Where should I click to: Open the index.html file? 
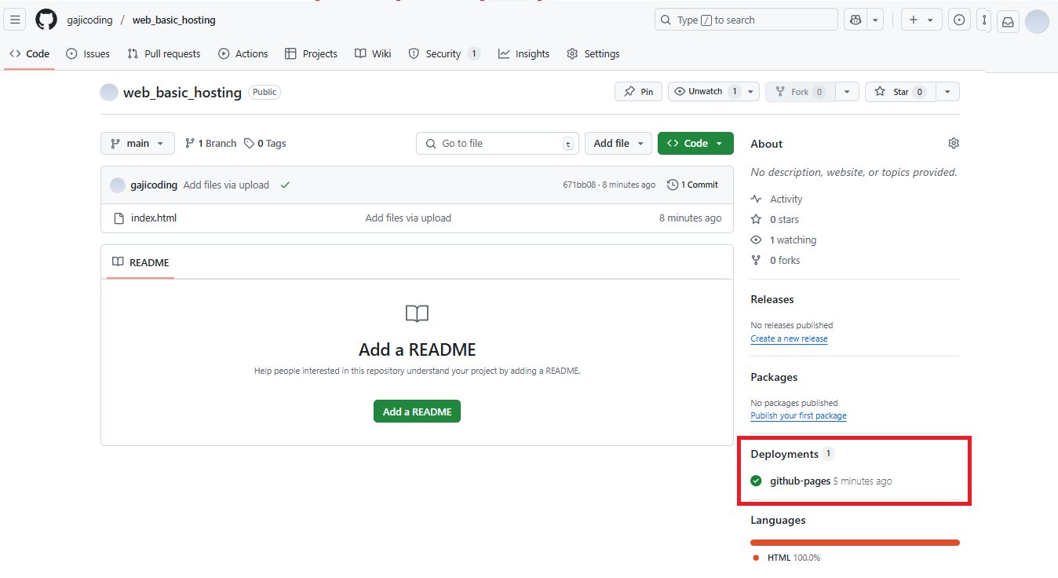(x=154, y=218)
